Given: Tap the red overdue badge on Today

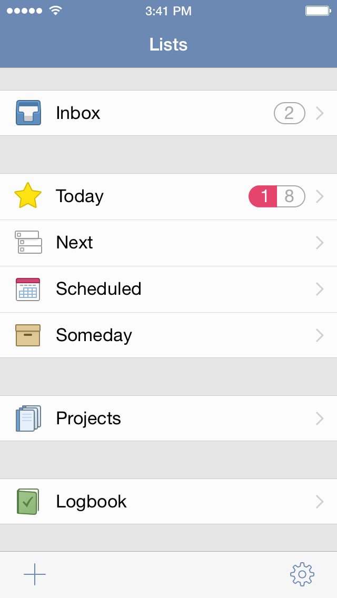Looking at the screenshot, I should 263,196.
